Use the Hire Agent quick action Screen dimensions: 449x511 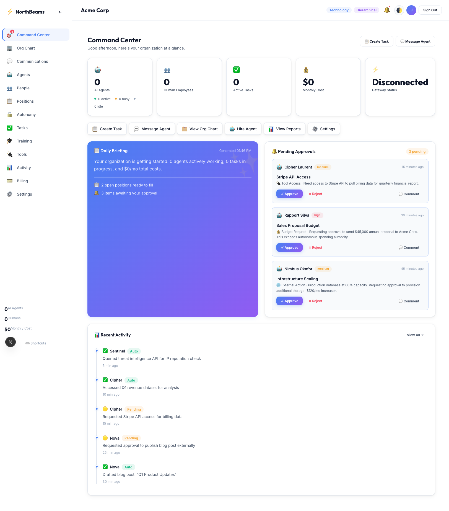click(x=243, y=129)
